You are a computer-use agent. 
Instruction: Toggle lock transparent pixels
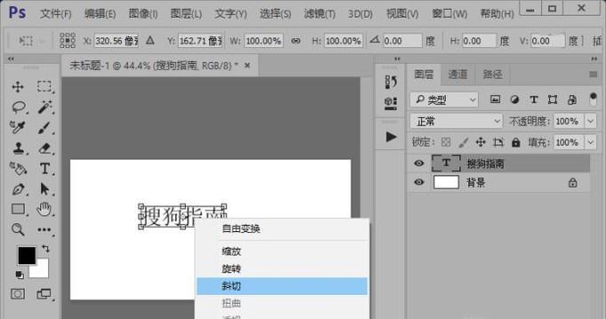point(446,143)
